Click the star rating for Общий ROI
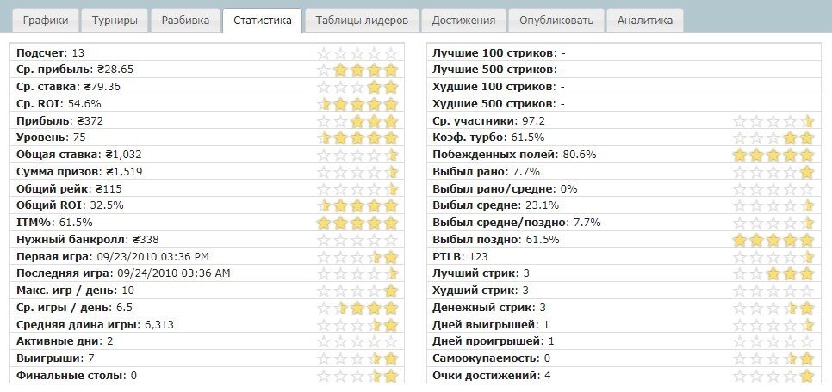This screenshot has width=832, height=392. [358, 205]
